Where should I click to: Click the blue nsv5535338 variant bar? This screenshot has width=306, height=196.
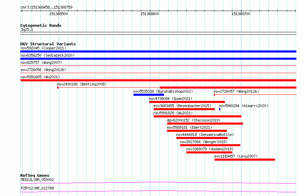149,95
